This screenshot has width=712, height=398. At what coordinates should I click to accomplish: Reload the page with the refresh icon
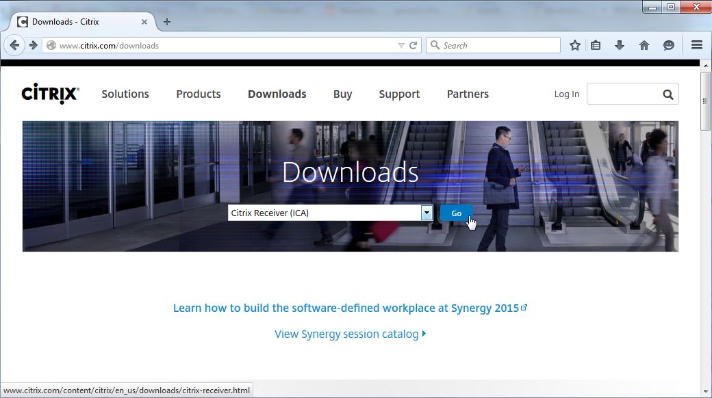(413, 46)
